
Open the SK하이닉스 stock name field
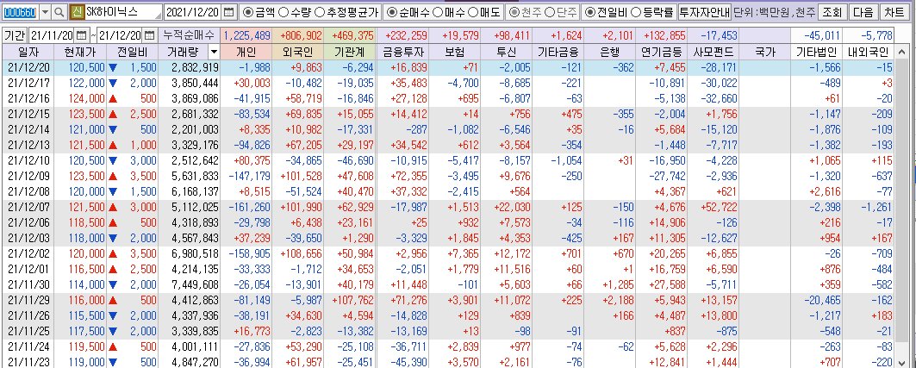[x=123, y=12]
